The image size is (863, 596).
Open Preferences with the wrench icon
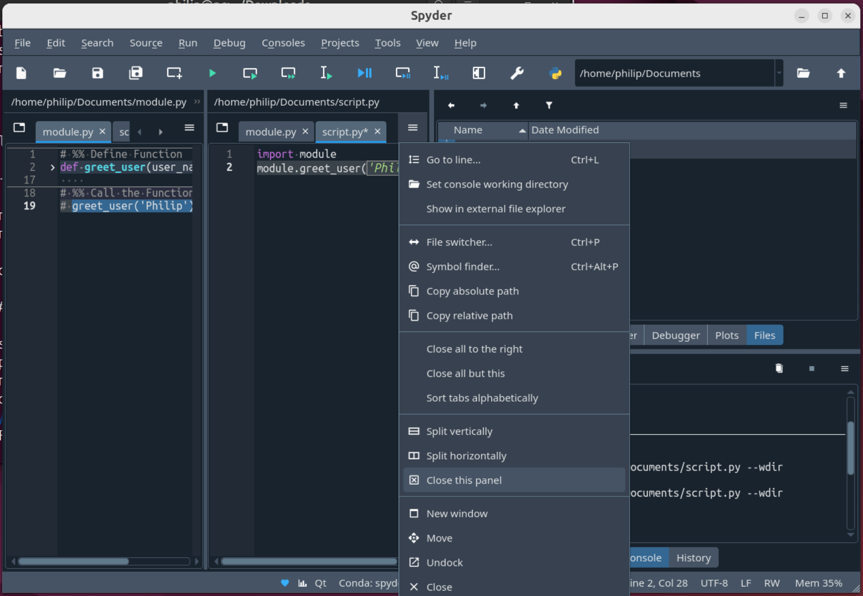(x=517, y=73)
